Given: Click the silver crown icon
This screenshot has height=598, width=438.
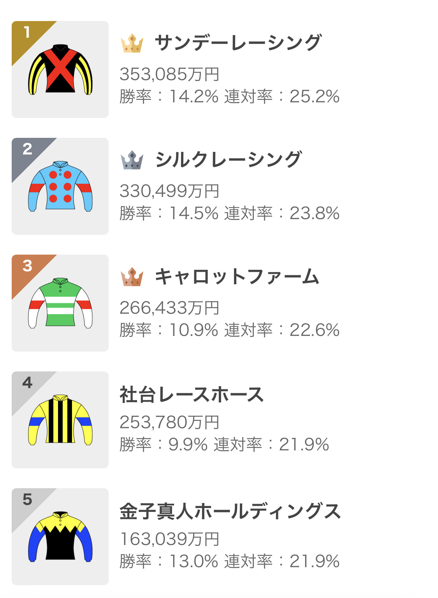Looking at the screenshot, I should pyautogui.click(x=132, y=160).
